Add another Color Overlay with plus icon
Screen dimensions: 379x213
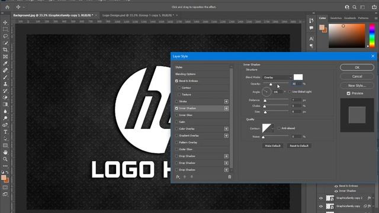(x=226, y=129)
